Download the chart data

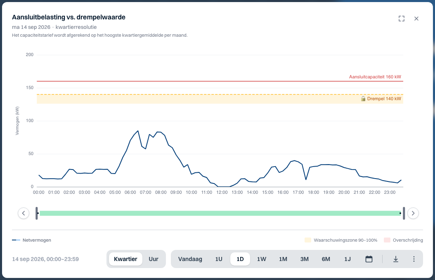click(x=396, y=259)
